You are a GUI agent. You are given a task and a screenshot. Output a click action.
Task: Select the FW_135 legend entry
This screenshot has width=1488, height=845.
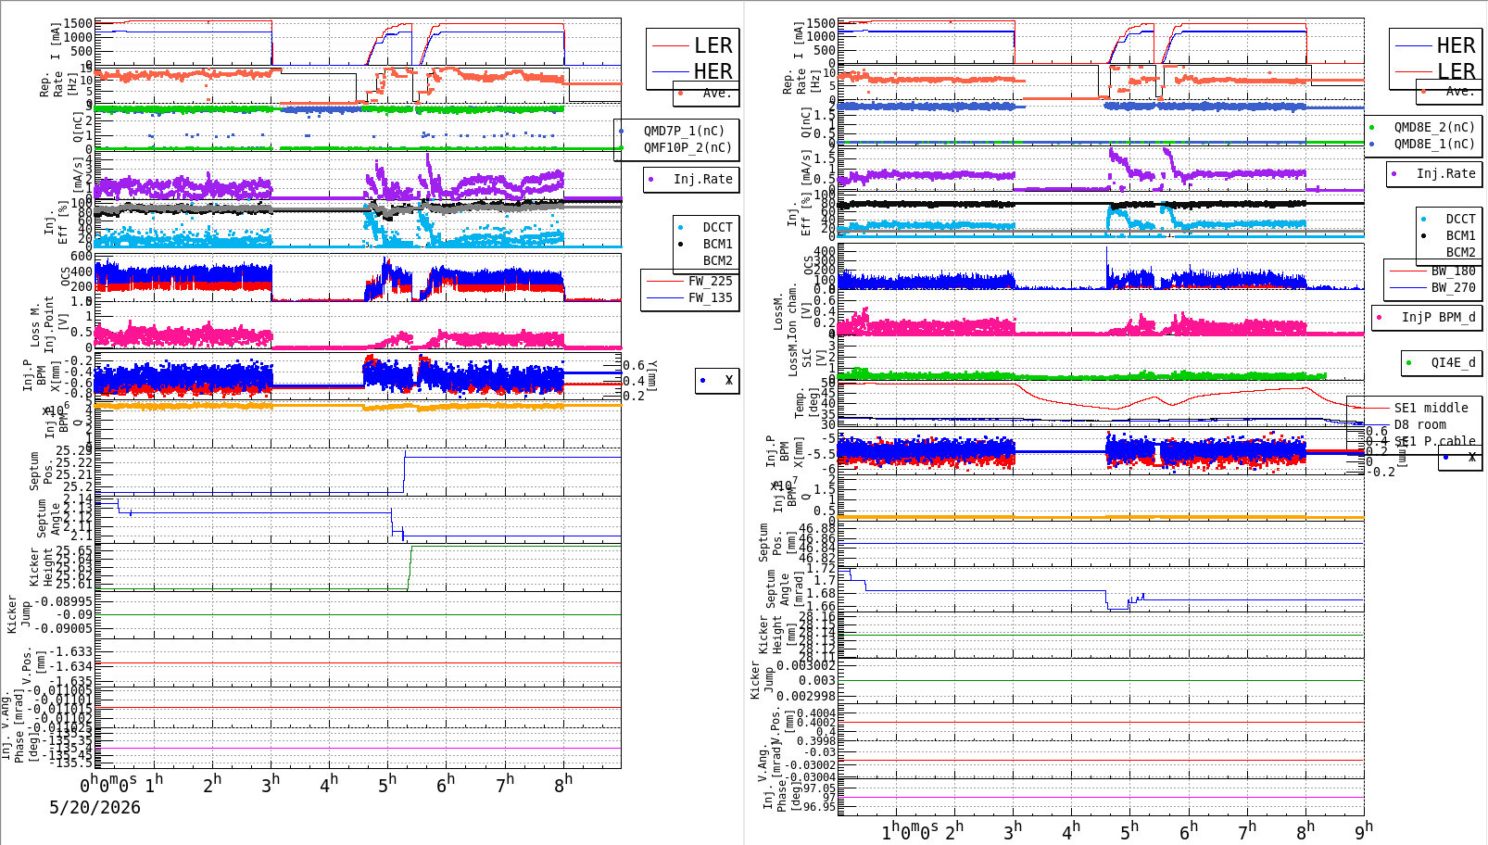(711, 297)
